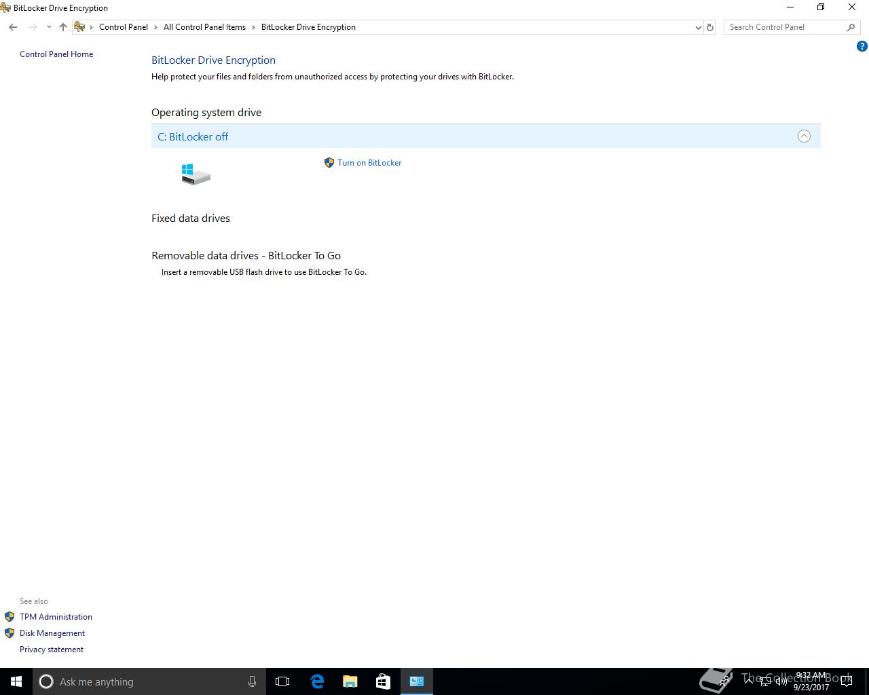This screenshot has height=695, width=869.
Task: Click the Cortana Ask me anything box
Action: (149, 681)
